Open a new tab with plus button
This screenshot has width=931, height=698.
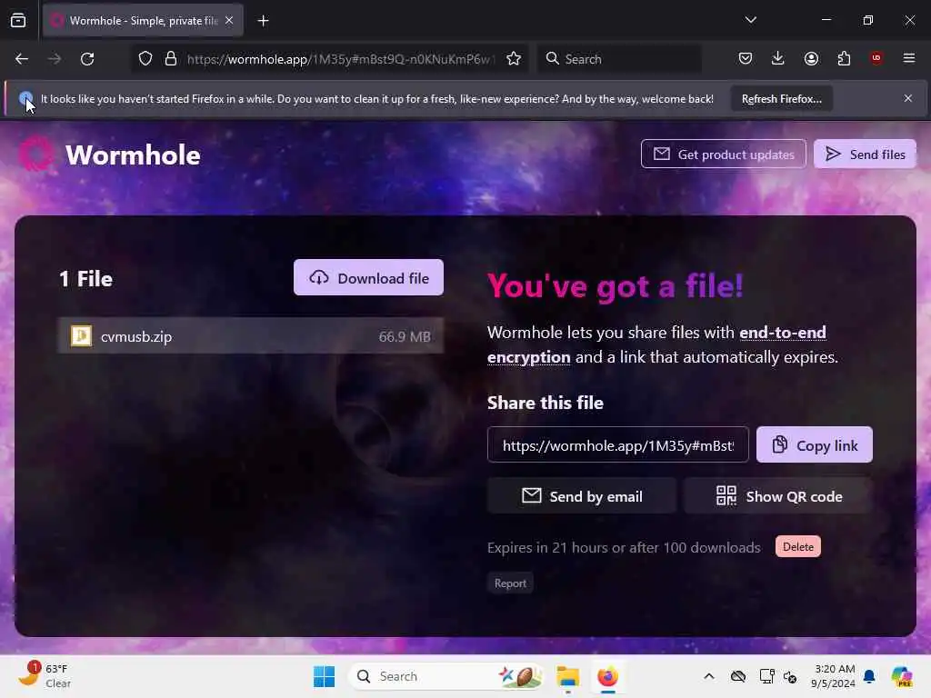[263, 21]
